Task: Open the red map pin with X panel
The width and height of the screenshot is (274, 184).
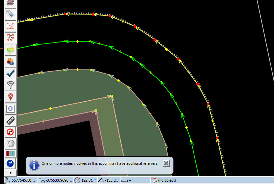Action: point(10,97)
